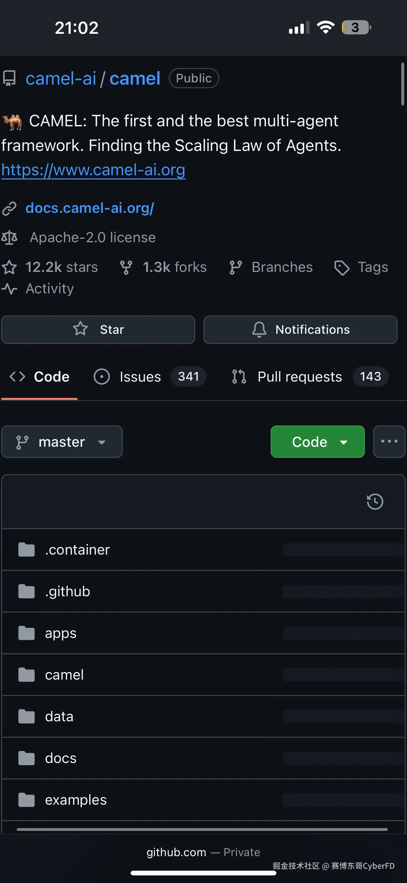Go to camel-ai organization page
Viewport: 407px width, 883px height.
tap(61, 79)
